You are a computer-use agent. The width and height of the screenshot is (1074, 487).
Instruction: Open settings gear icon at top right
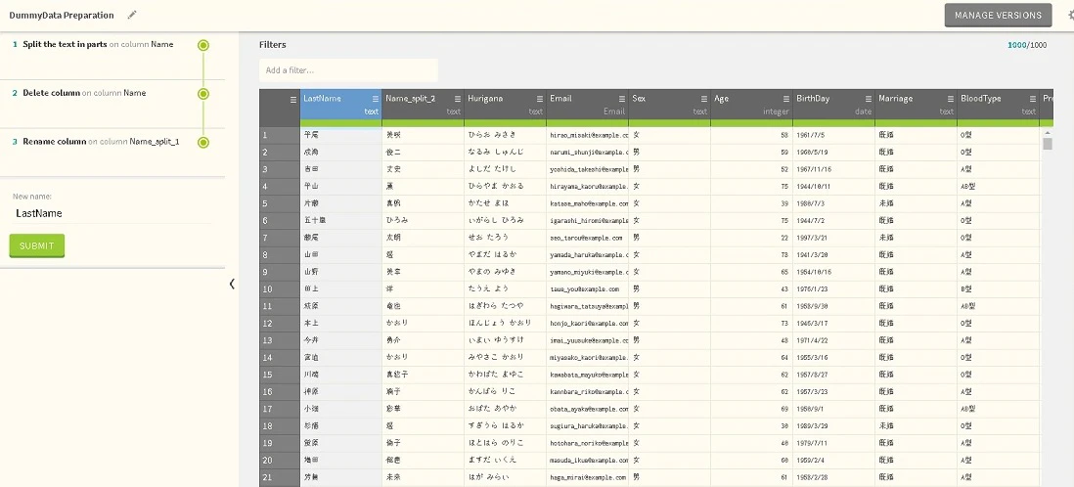(x=1070, y=15)
